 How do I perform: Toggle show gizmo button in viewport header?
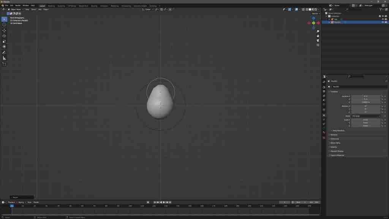pos(289,10)
